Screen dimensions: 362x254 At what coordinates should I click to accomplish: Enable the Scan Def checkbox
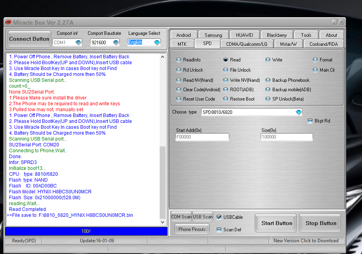point(219,230)
